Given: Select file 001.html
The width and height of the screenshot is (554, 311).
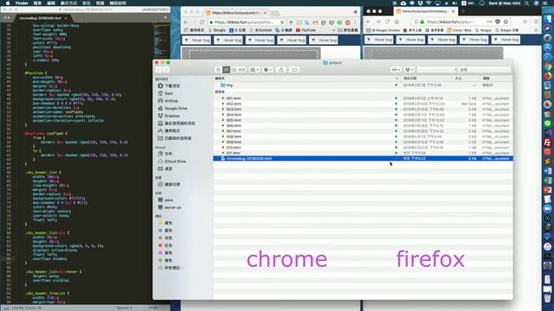Looking at the screenshot, I should pyautogui.click(x=363, y=98).
